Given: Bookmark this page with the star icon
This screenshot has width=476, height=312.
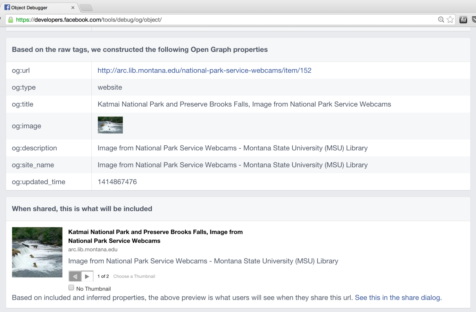Looking at the screenshot, I should pos(450,20).
